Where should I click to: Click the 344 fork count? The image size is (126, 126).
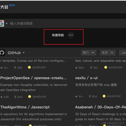point(18,97)
